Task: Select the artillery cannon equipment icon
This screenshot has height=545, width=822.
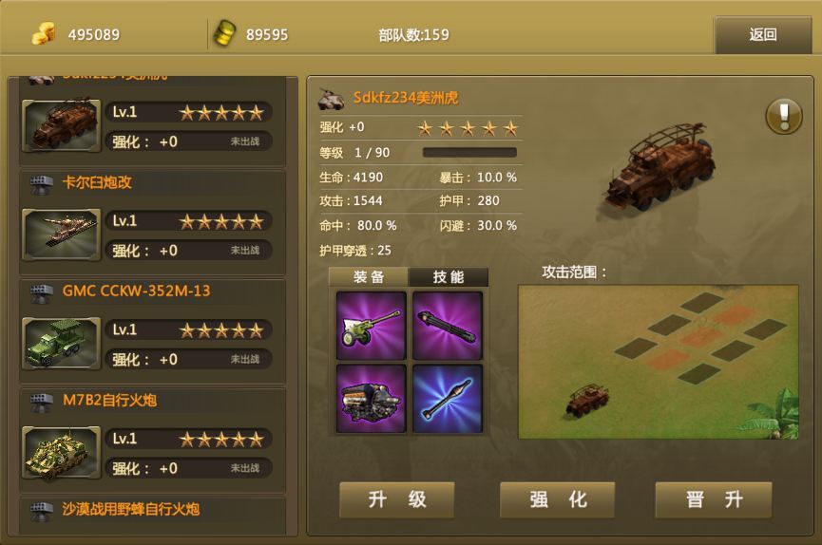Action: click(372, 326)
